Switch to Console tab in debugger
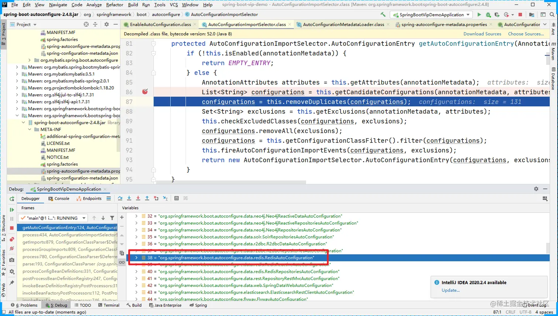This screenshot has height=316, width=558. point(59,198)
